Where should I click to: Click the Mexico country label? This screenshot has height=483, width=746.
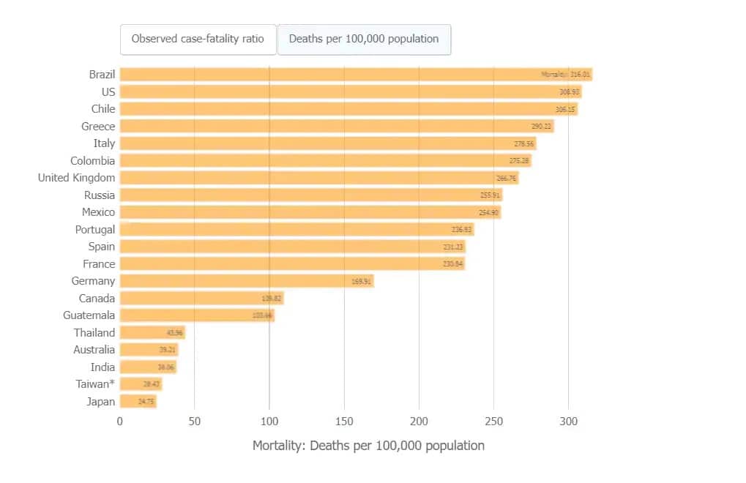[x=98, y=211]
